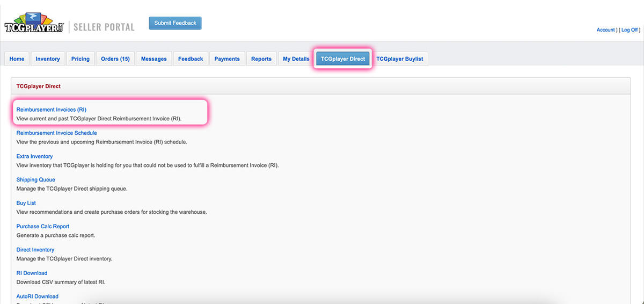This screenshot has height=304, width=644.
Task: Open the Feedback tab
Action: point(191,59)
